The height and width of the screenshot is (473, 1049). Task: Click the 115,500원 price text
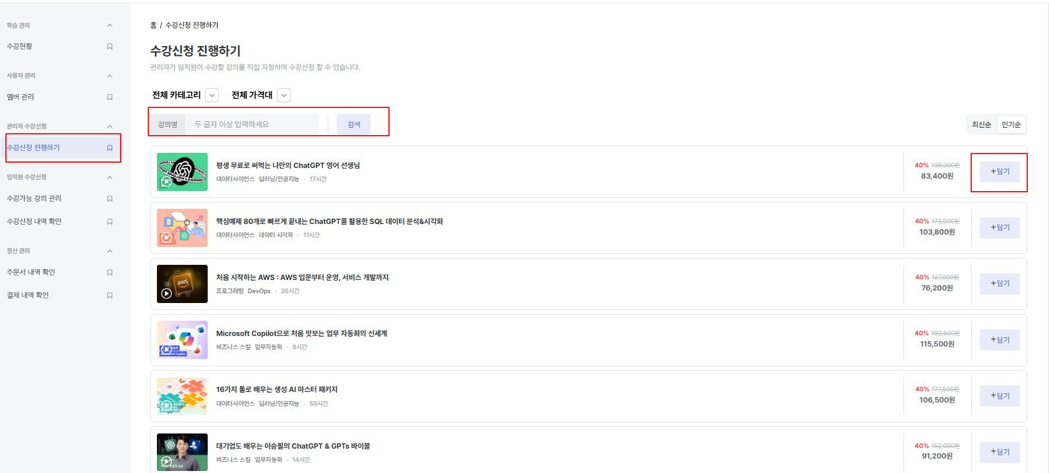(937, 344)
